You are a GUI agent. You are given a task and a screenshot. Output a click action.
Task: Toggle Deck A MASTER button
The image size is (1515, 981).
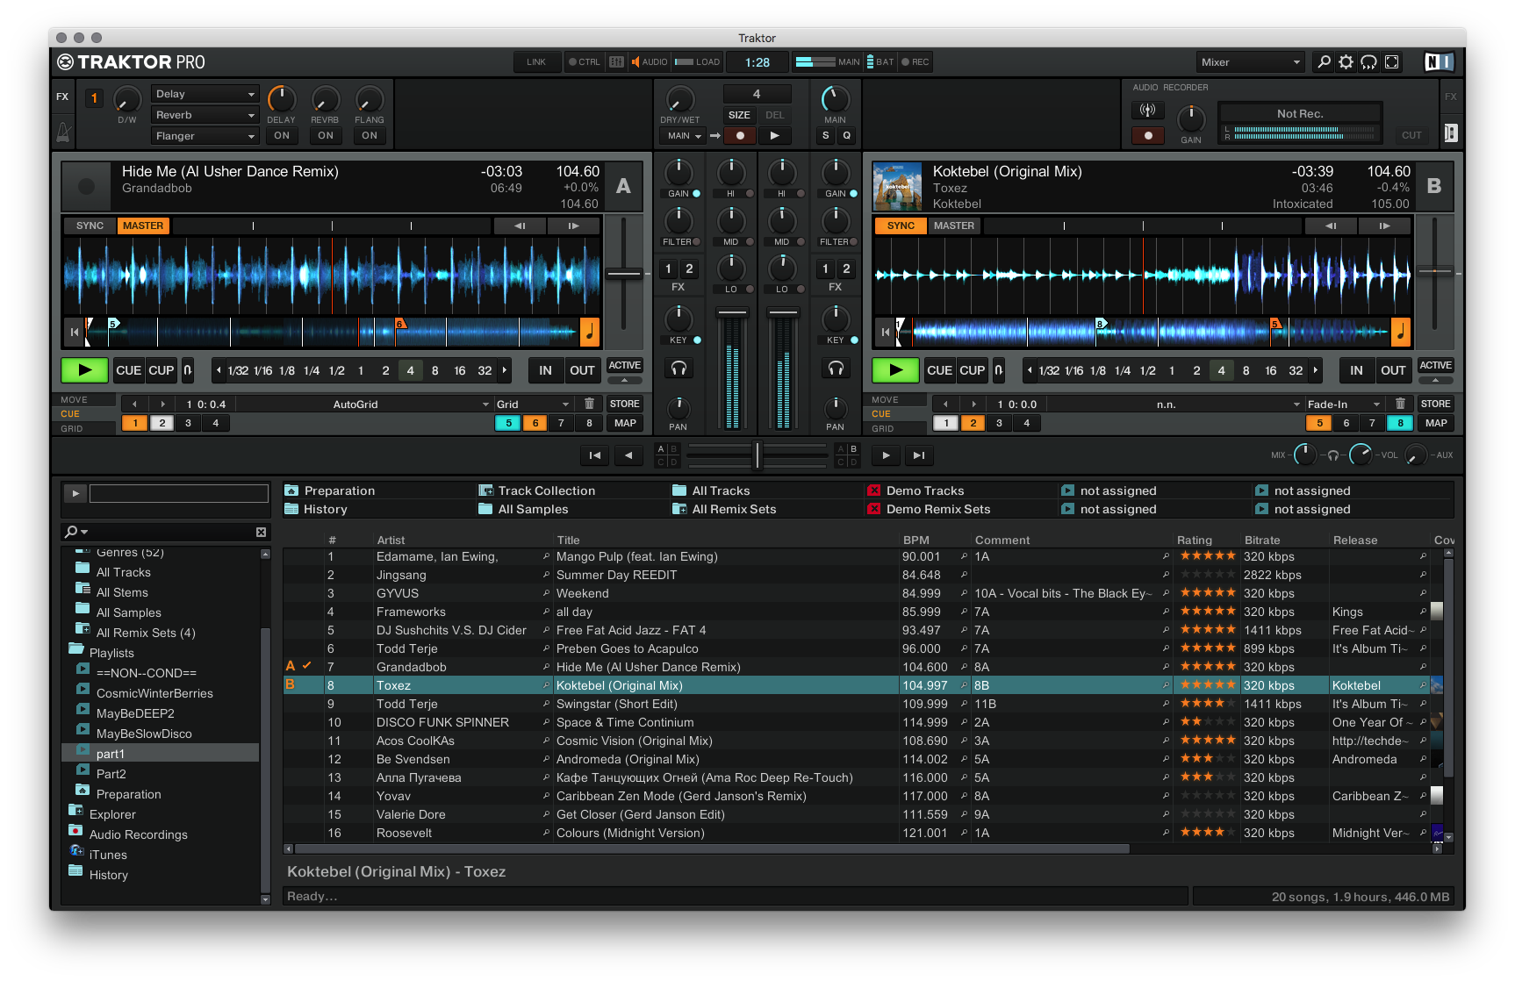(x=143, y=226)
